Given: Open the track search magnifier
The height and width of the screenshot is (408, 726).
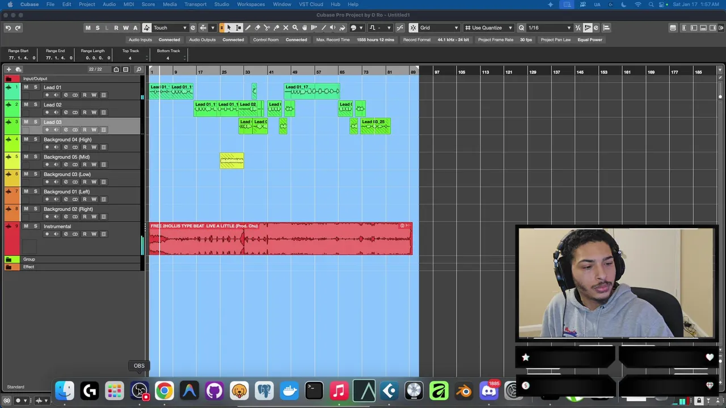Looking at the screenshot, I should click(x=138, y=69).
